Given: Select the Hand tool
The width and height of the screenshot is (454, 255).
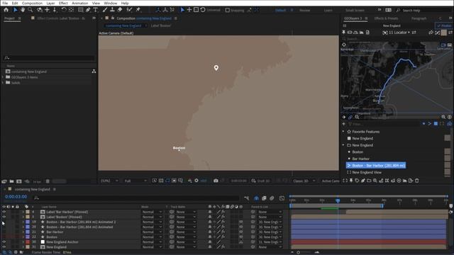Looking at the screenshot, I should [23, 10].
